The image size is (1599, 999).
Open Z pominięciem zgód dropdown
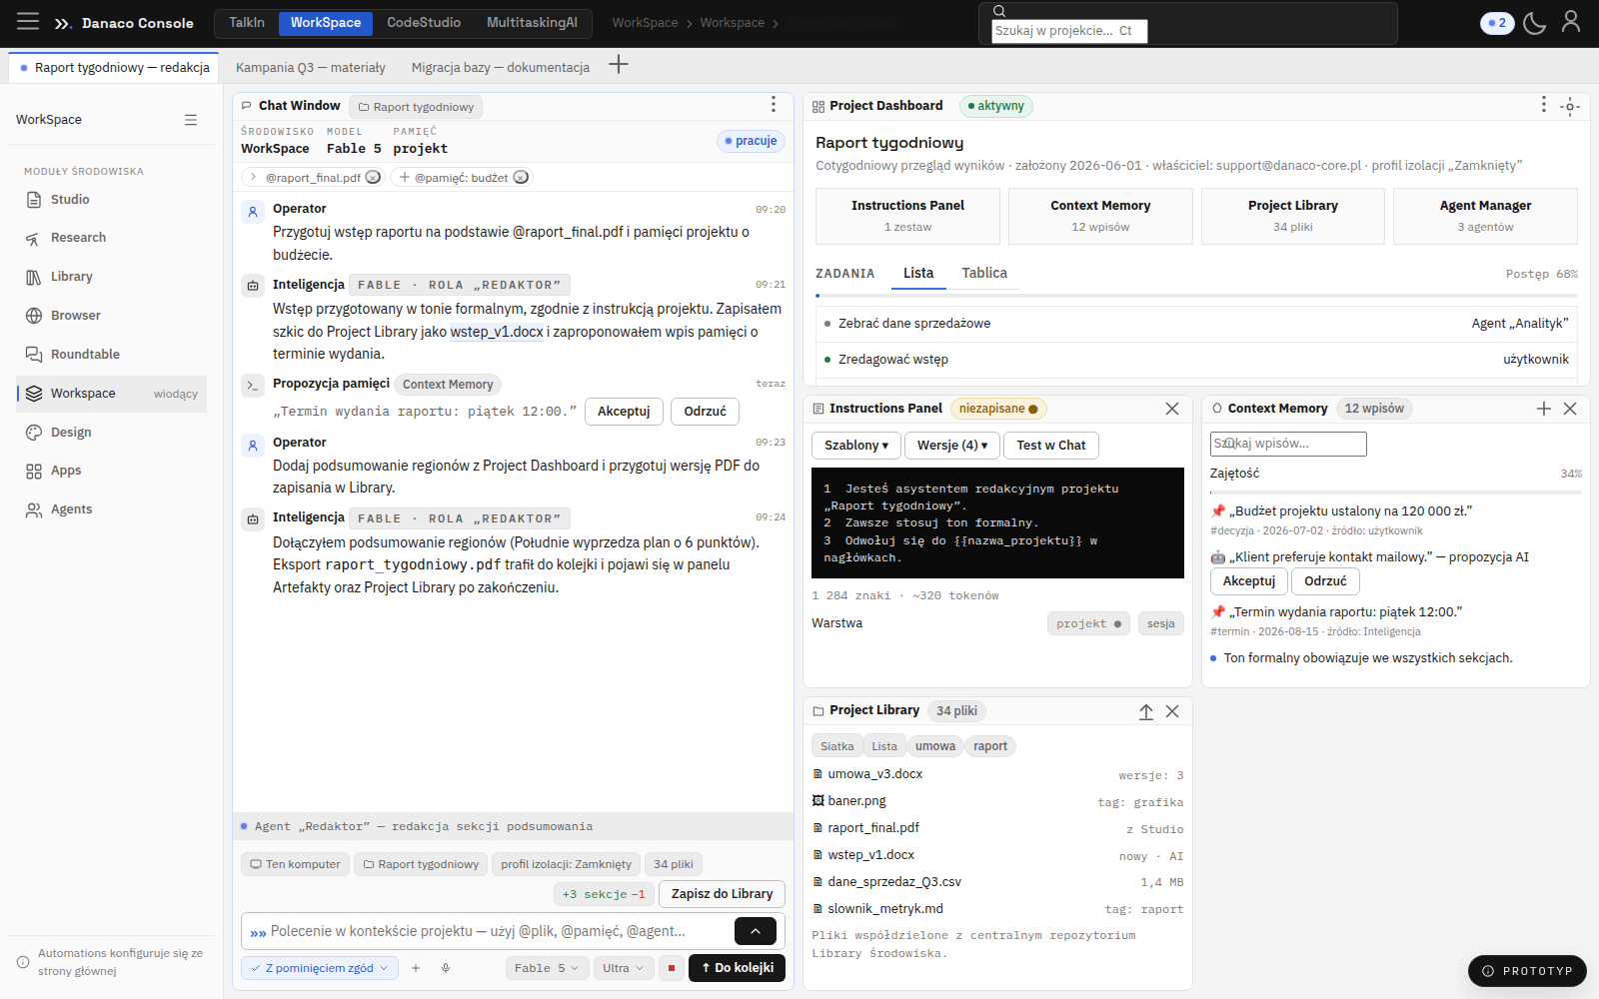click(x=320, y=968)
